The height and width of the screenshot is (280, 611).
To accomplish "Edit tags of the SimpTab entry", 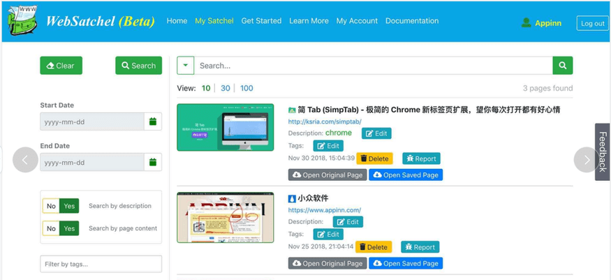I will [x=328, y=146].
